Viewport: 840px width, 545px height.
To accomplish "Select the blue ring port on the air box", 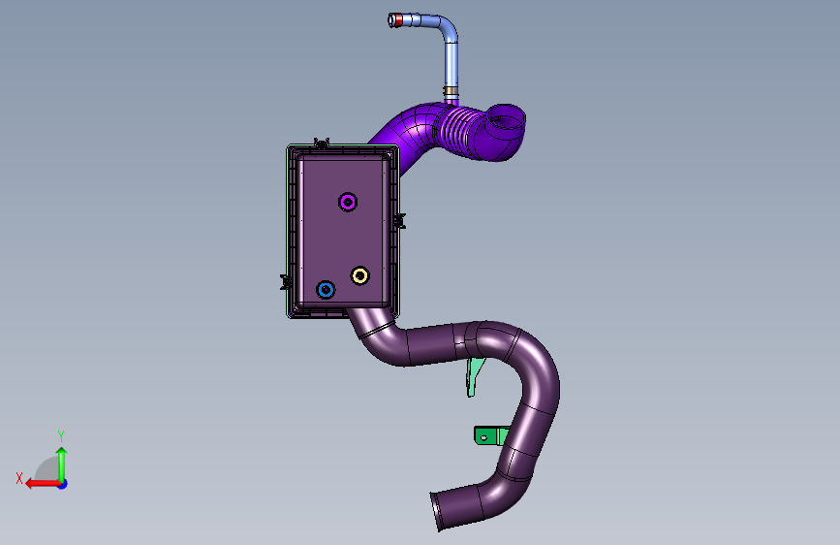I will pos(326,290).
